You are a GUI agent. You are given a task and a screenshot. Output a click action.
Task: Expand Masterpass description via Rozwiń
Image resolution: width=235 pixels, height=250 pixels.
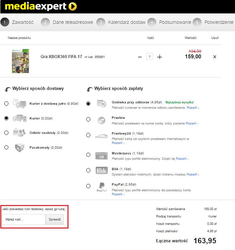point(182,159)
